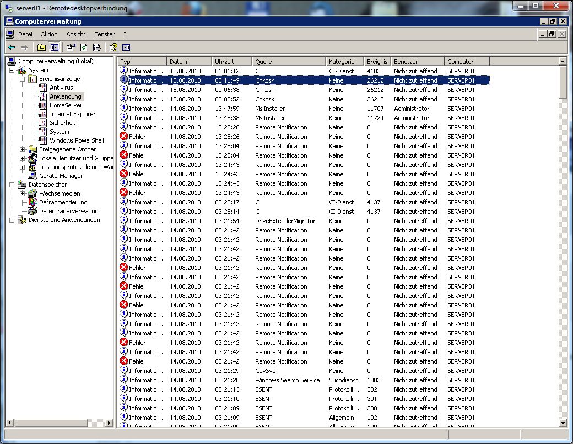Expand Dienste und Anwendungen node

(12, 220)
